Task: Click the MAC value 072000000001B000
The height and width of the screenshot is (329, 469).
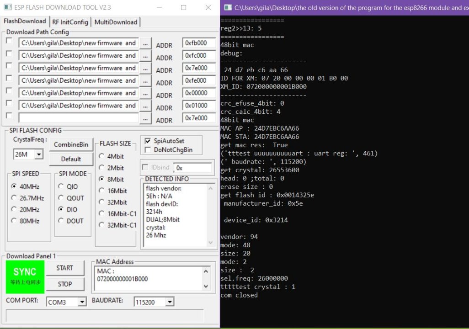Action: coord(123,279)
